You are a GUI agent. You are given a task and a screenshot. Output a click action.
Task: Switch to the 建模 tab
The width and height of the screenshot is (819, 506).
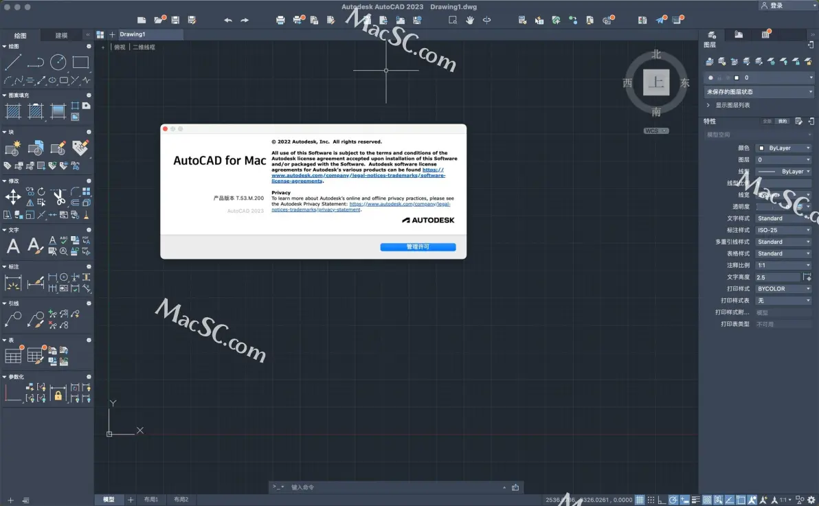(62, 36)
